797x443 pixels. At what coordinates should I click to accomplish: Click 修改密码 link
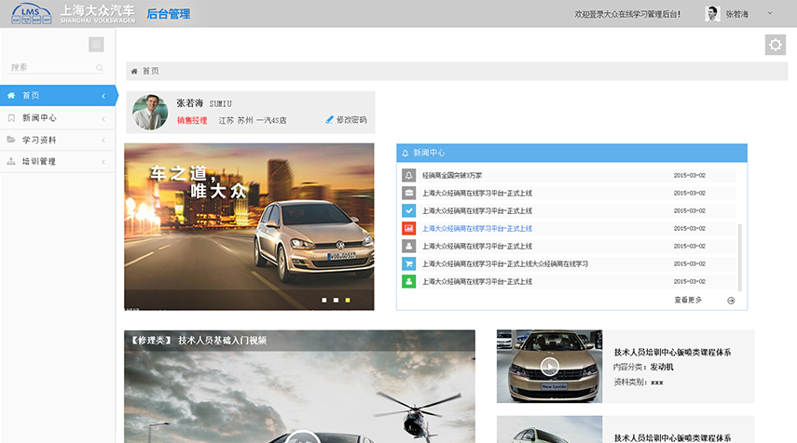coord(351,120)
